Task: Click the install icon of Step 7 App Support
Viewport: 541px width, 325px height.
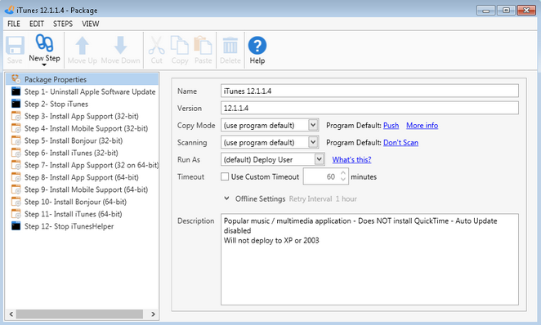Action: click(x=16, y=165)
